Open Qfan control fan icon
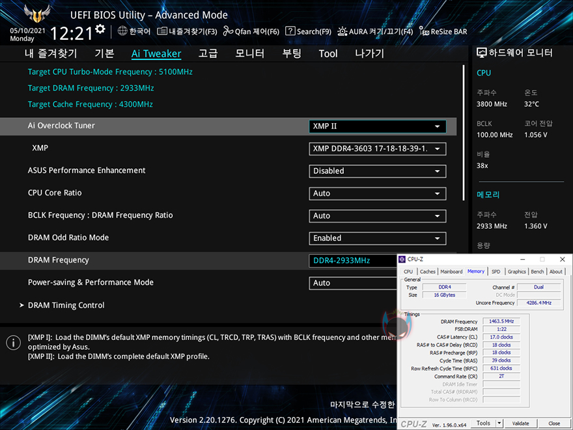This screenshot has width=573, height=430. pos(228,31)
